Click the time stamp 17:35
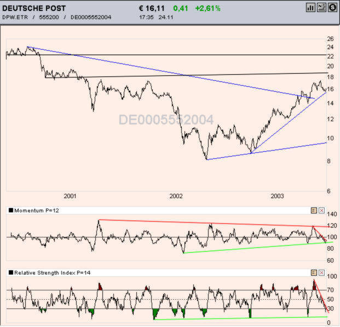Viewport: 340px width, 327px height. click(146, 17)
